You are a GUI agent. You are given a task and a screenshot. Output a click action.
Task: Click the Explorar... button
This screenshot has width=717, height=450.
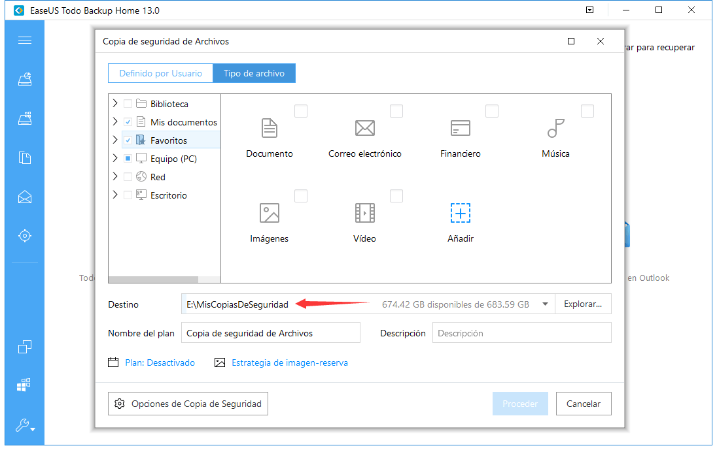583,304
